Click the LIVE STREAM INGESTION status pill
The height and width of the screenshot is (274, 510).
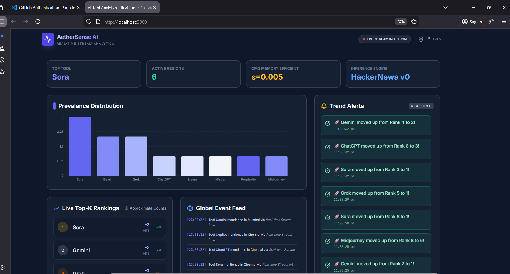point(385,39)
